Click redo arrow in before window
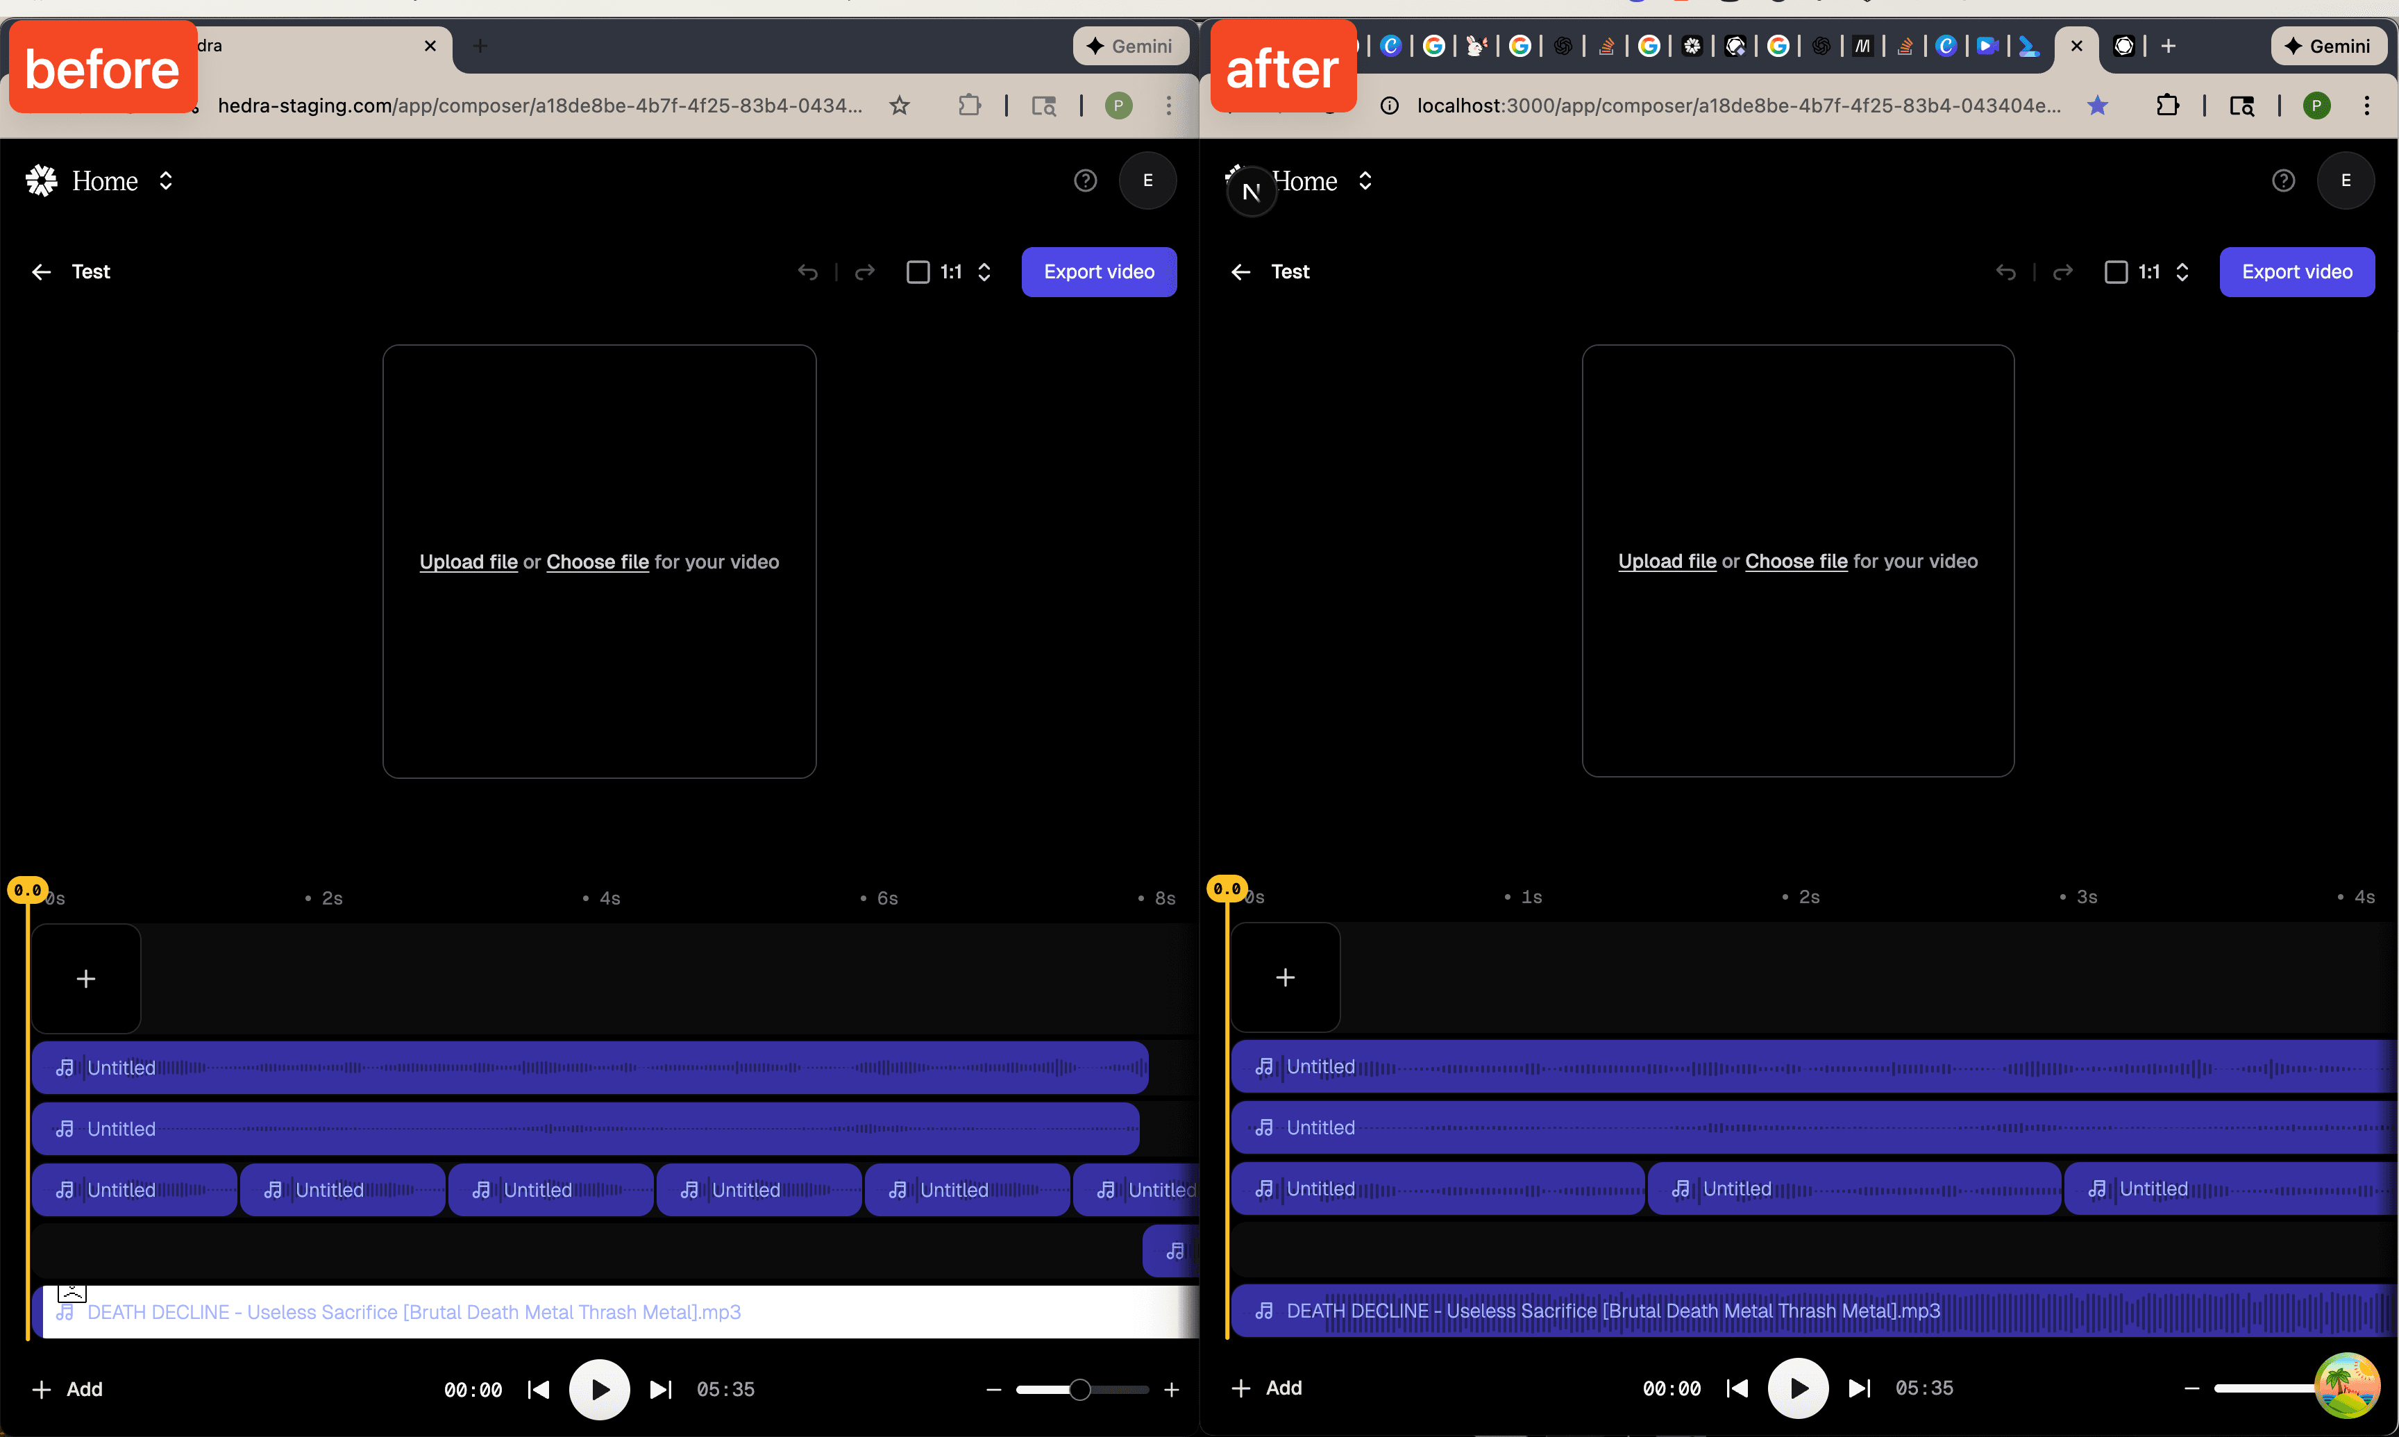Screen dimensions: 2399x1437 click(x=864, y=272)
